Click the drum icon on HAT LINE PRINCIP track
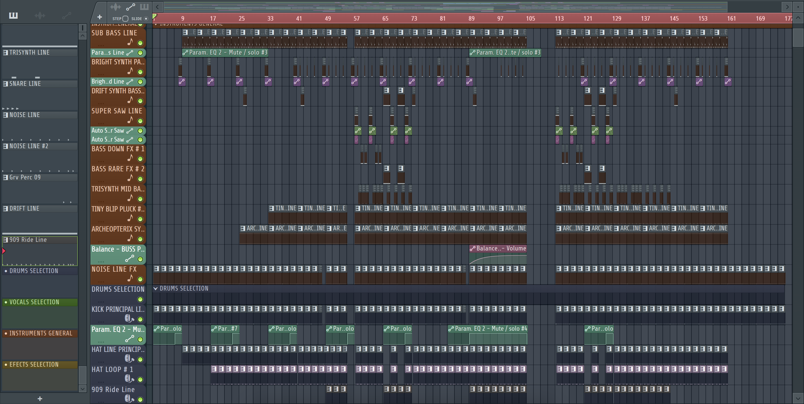Viewport: 804px width, 404px height. click(x=129, y=359)
